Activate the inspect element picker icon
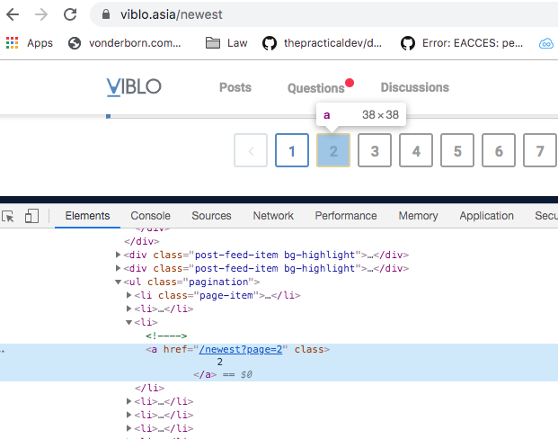The image size is (558, 439). tap(9, 216)
